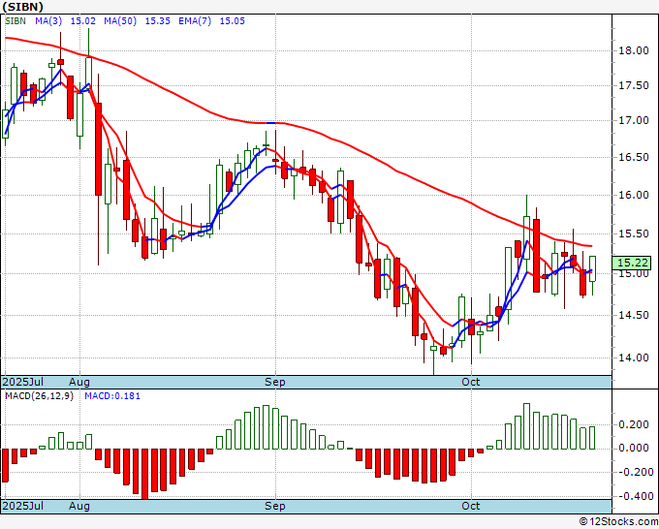Click the 15.00 price axis label

[x=634, y=274]
